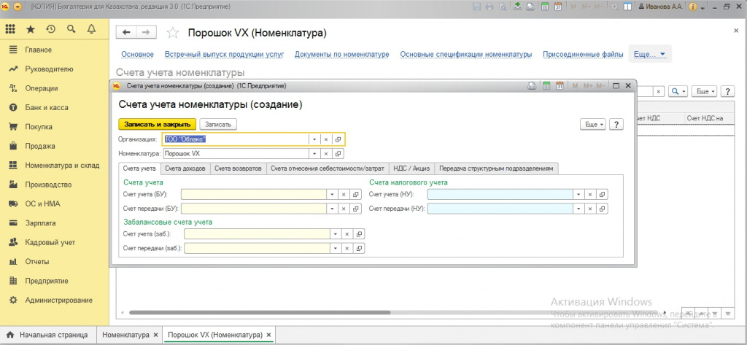Viewport: 747px width, 345px height.
Task: Open the Организация item card icon
Action: pyautogui.click(x=338, y=139)
